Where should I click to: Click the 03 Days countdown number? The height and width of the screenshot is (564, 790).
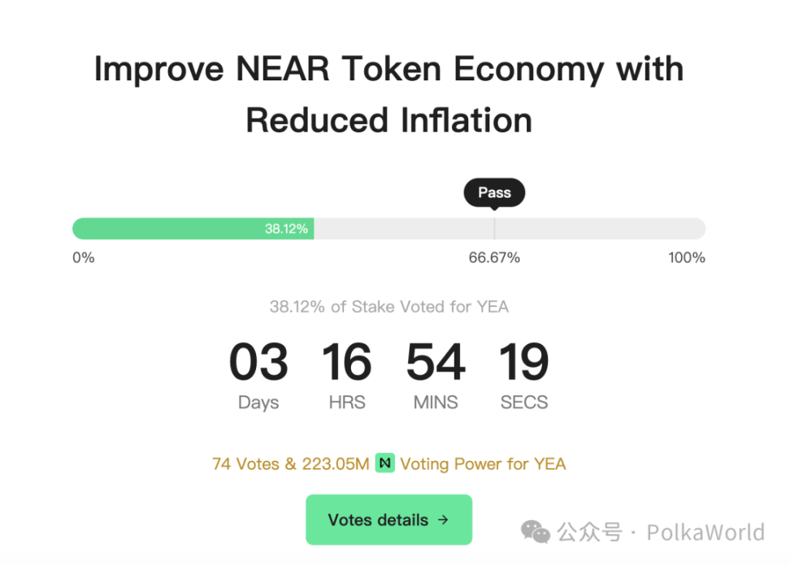tap(258, 363)
